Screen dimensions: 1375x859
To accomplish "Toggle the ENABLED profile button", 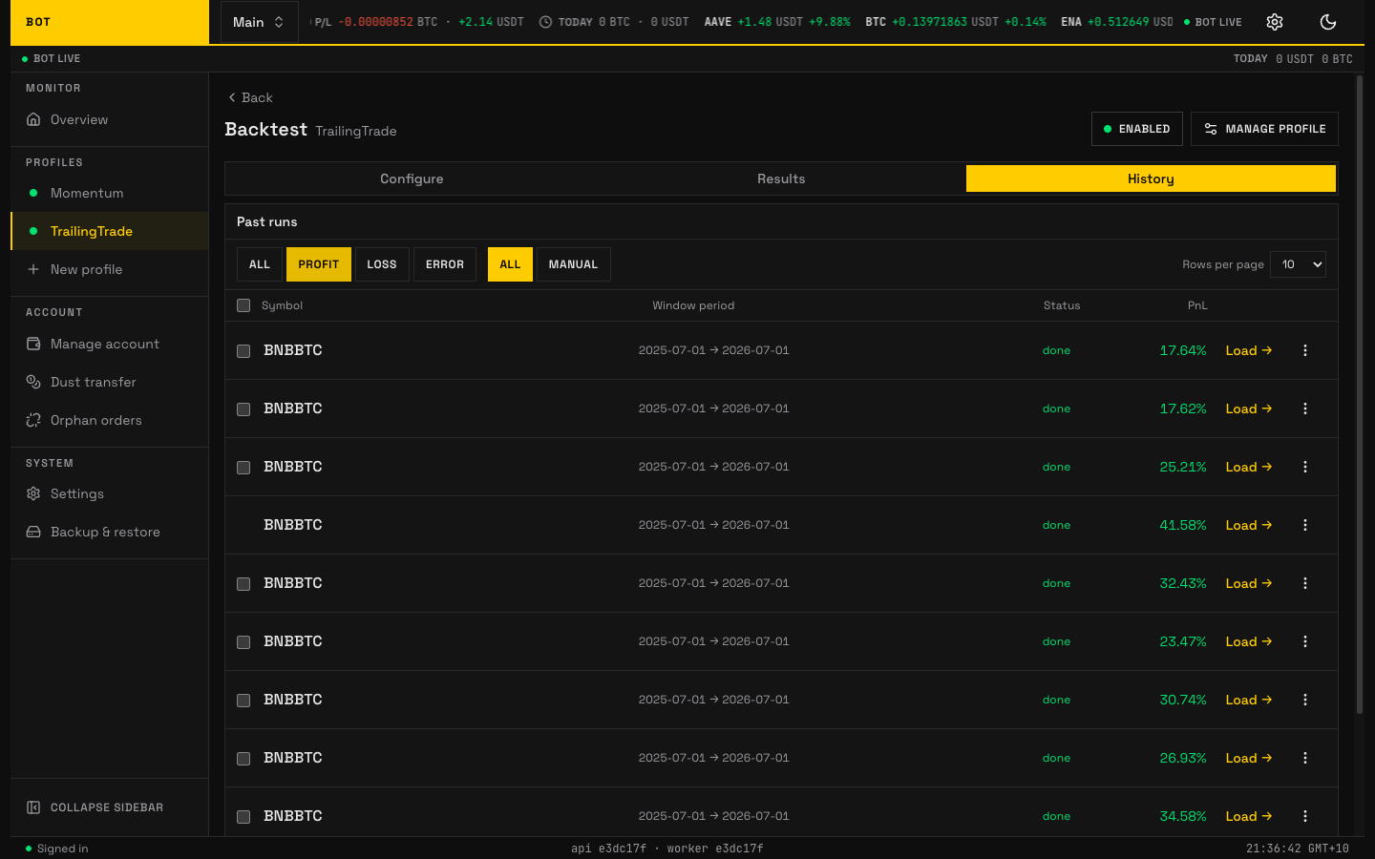I will tap(1136, 129).
